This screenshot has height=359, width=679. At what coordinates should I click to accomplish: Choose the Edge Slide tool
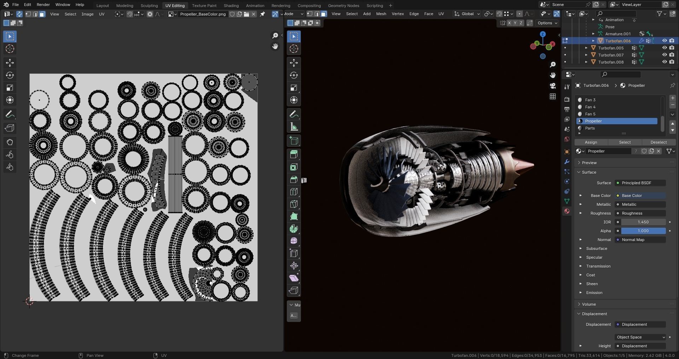click(294, 253)
